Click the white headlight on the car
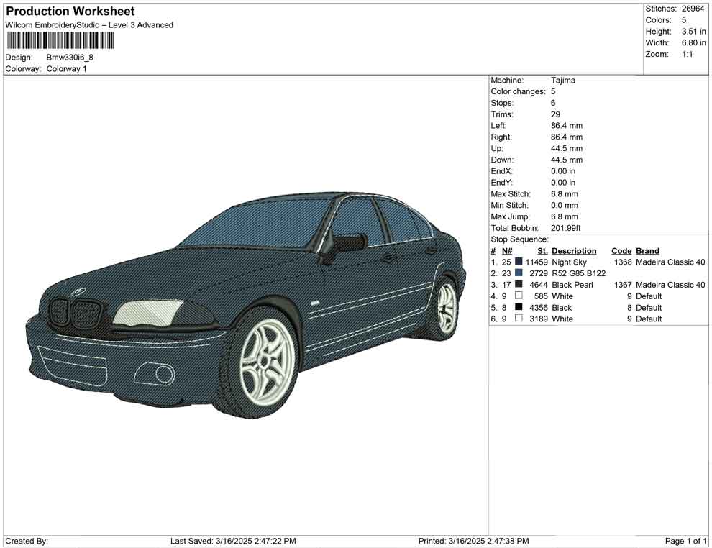712x548 pixels. 147,314
